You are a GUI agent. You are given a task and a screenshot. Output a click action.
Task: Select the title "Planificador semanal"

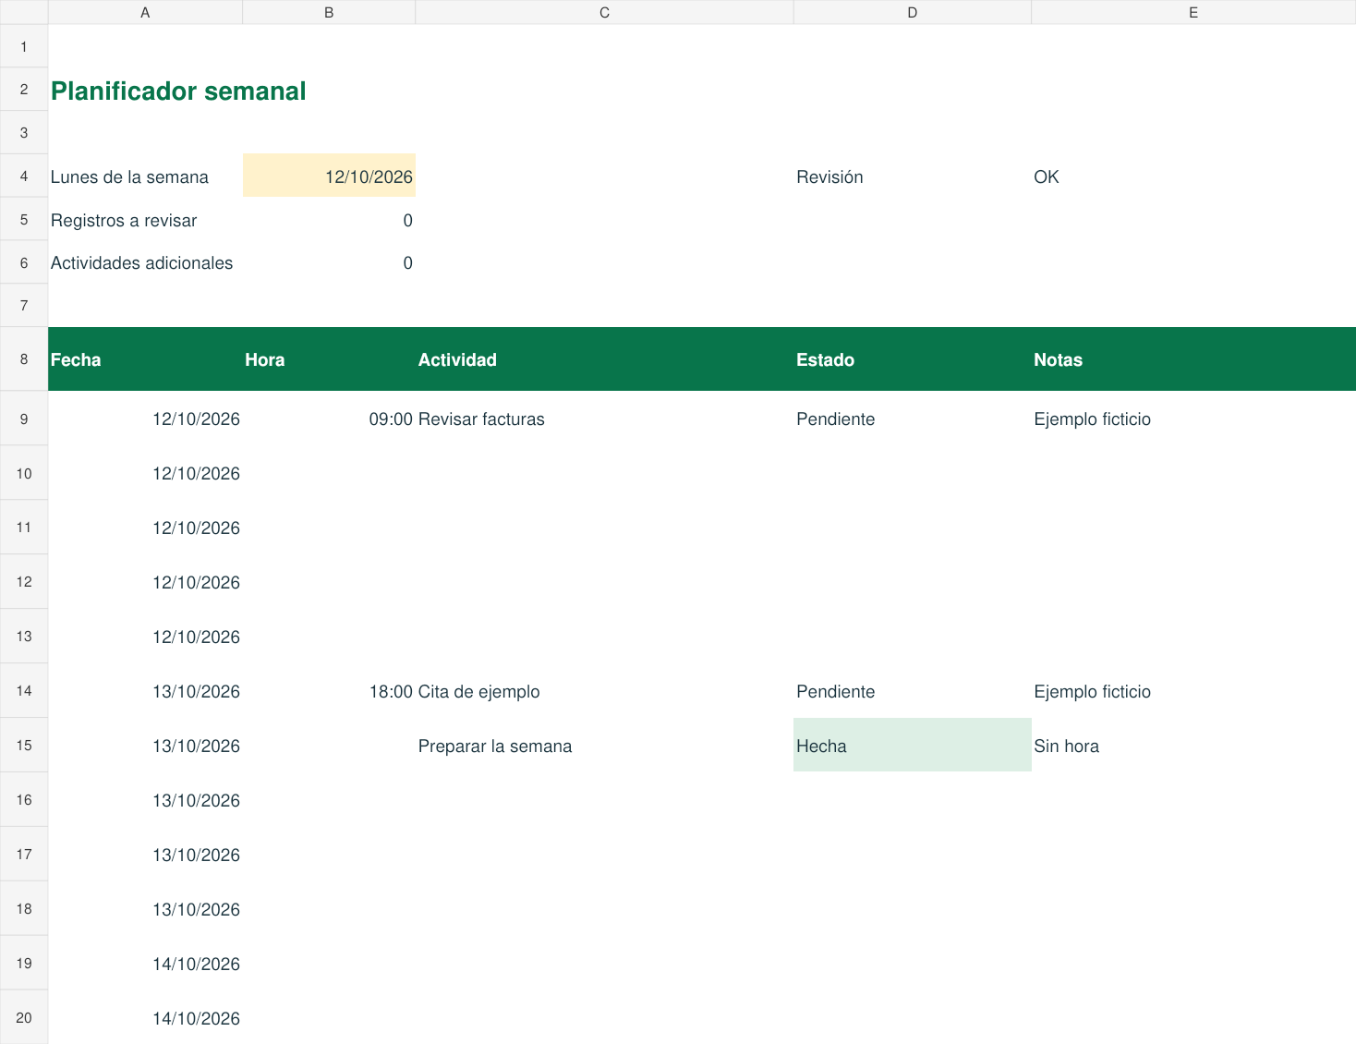[178, 91]
